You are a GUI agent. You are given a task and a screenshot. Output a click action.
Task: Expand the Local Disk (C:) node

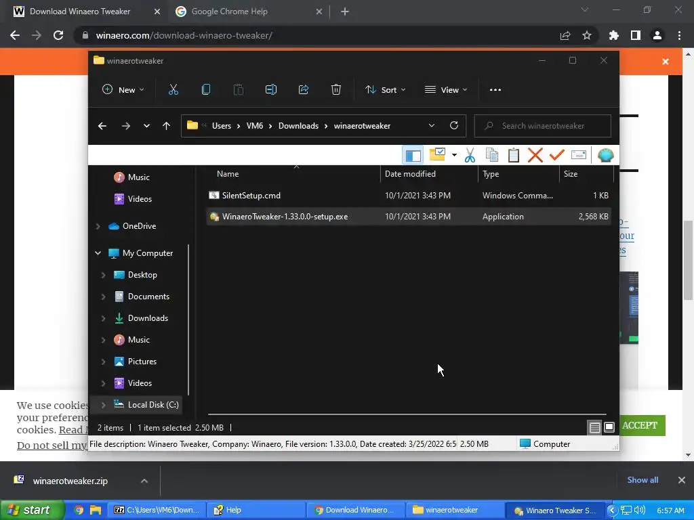(x=103, y=405)
